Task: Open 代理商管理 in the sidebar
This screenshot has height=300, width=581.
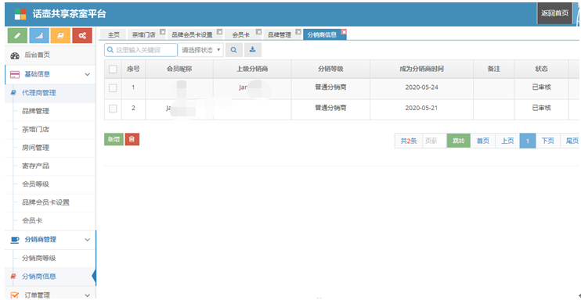Action: (50, 93)
